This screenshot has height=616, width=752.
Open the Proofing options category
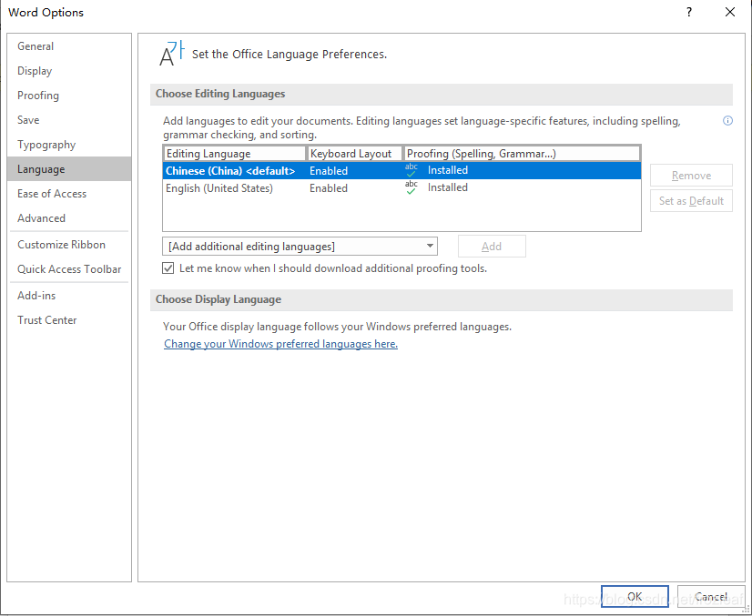pos(69,96)
